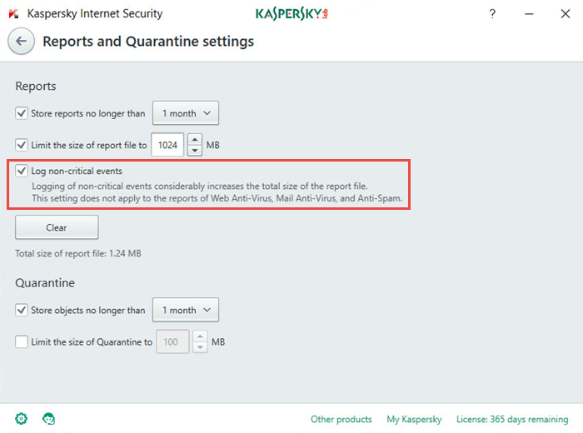
Task: Click the Total size of report file text
Action: [x=78, y=253]
